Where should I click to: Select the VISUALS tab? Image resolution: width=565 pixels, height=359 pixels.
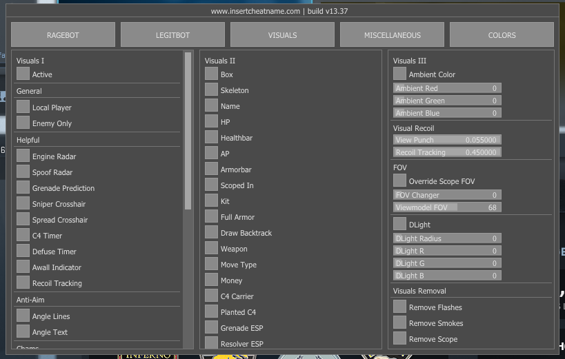(x=282, y=34)
